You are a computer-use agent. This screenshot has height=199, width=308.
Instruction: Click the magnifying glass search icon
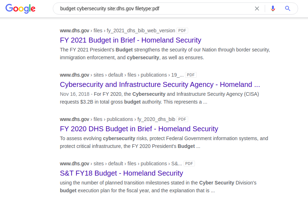[x=288, y=9]
